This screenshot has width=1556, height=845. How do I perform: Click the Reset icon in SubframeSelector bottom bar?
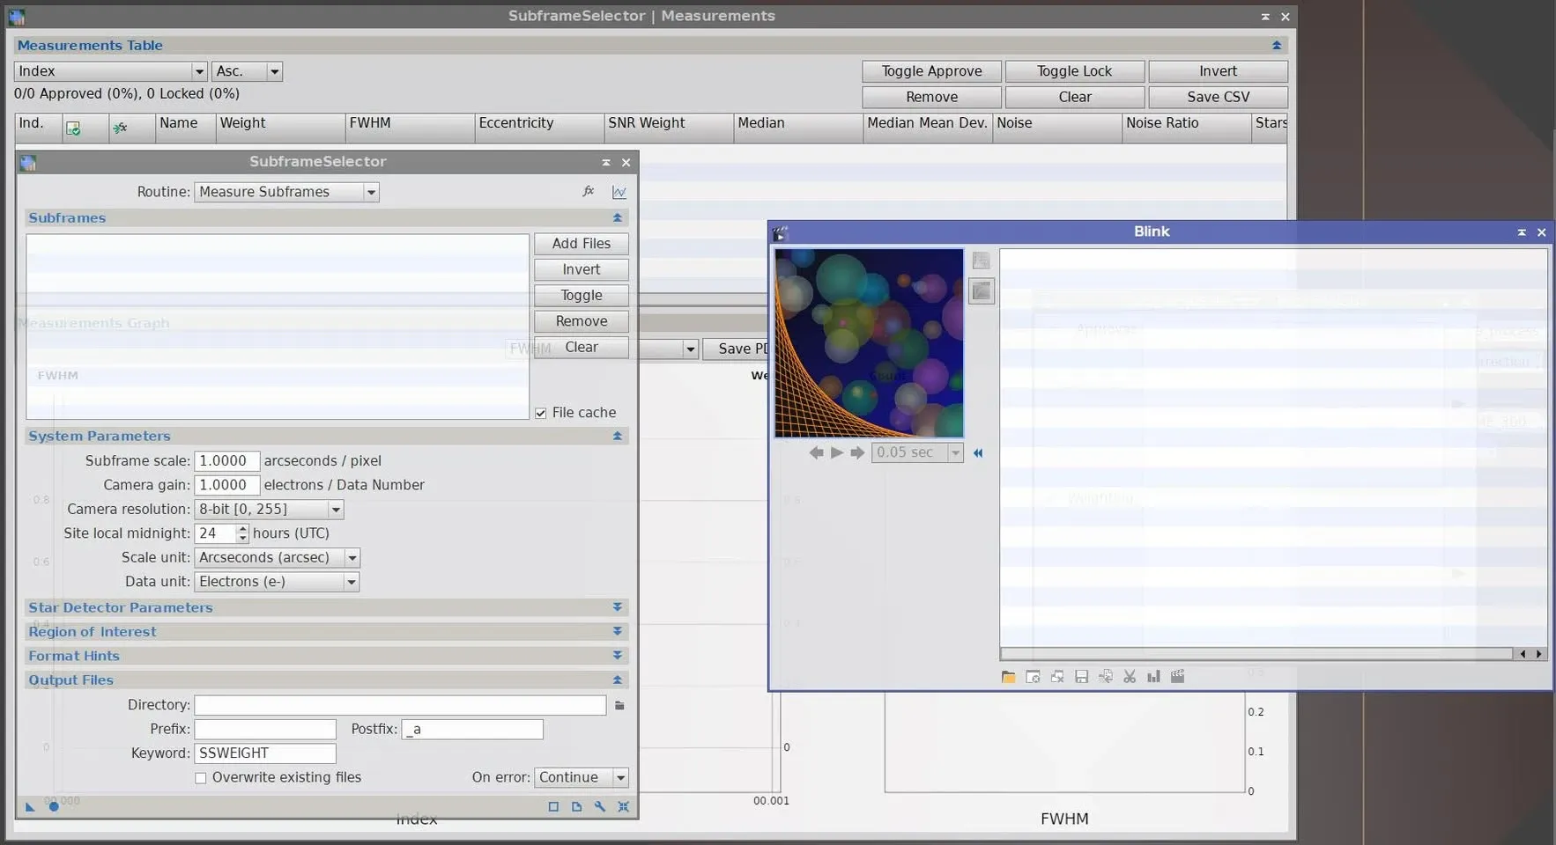(x=623, y=806)
